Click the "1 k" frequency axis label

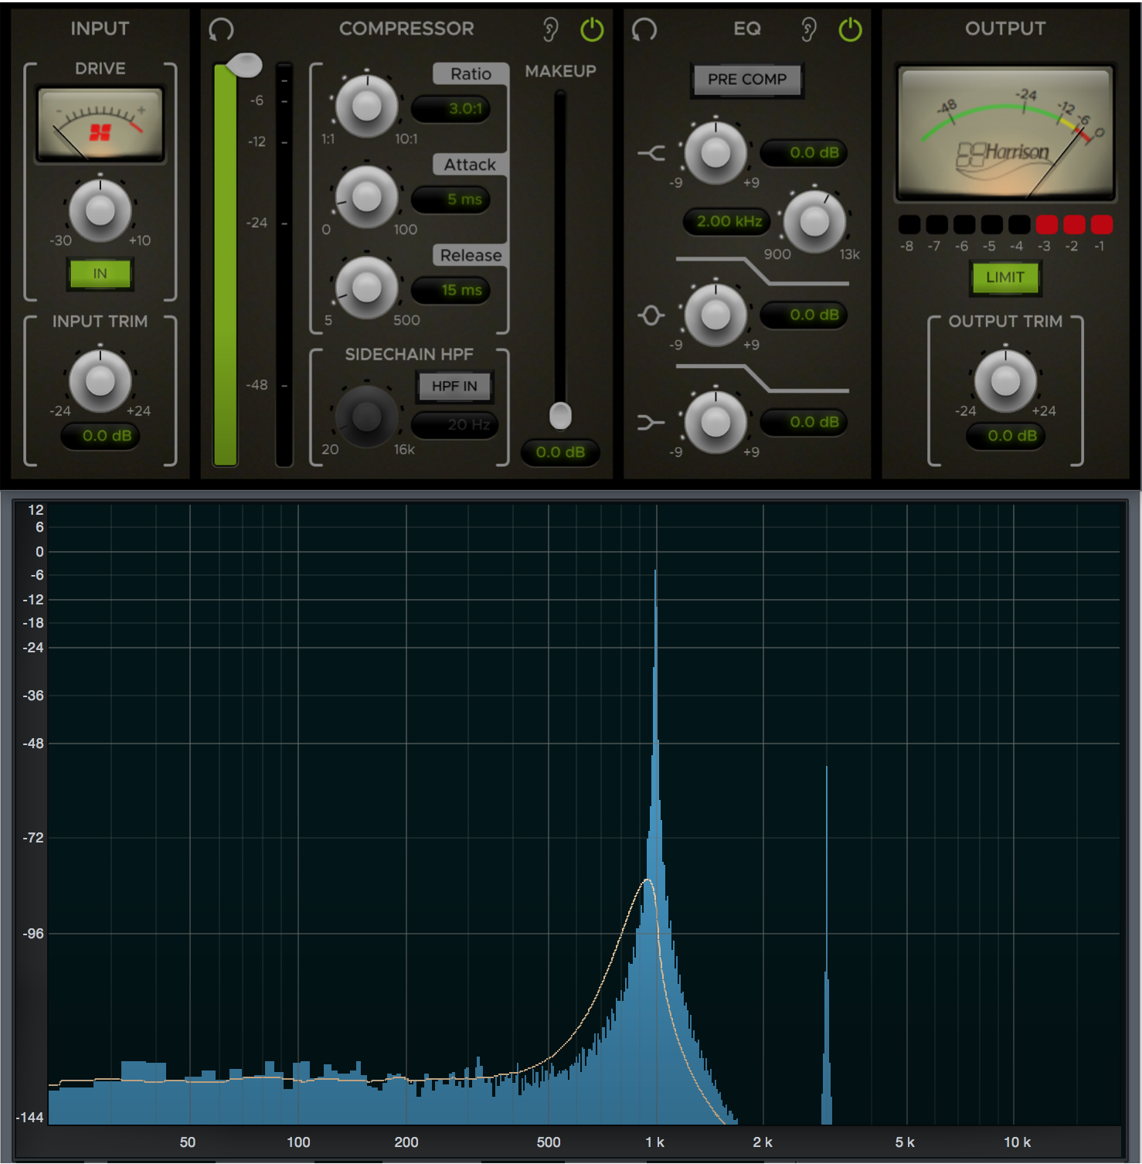[654, 1142]
